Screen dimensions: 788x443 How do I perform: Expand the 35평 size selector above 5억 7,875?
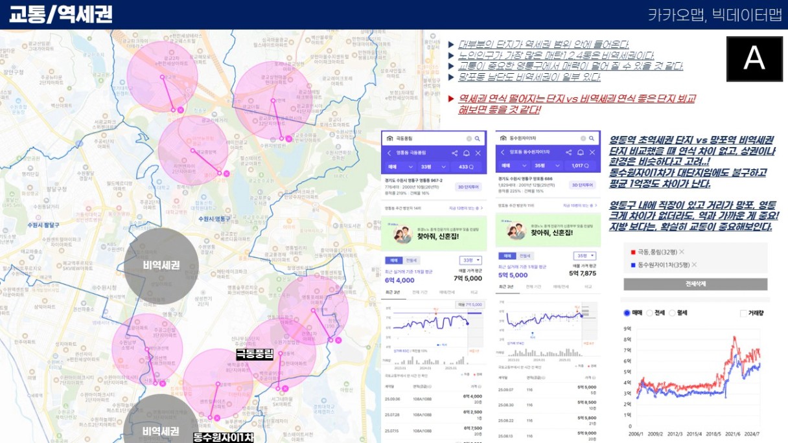click(x=585, y=256)
